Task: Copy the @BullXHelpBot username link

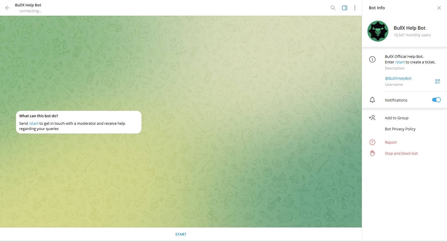Action: pyautogui.click(x=398, y=78)
